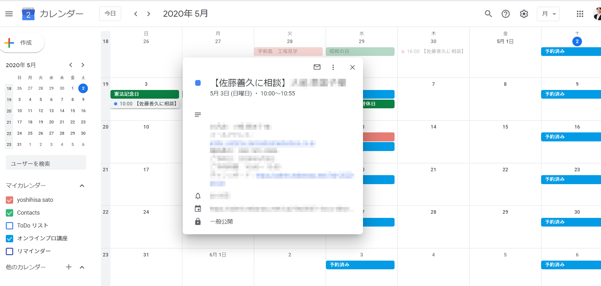Click 6月 1日 date in main grid

click(x=218, y=255)
